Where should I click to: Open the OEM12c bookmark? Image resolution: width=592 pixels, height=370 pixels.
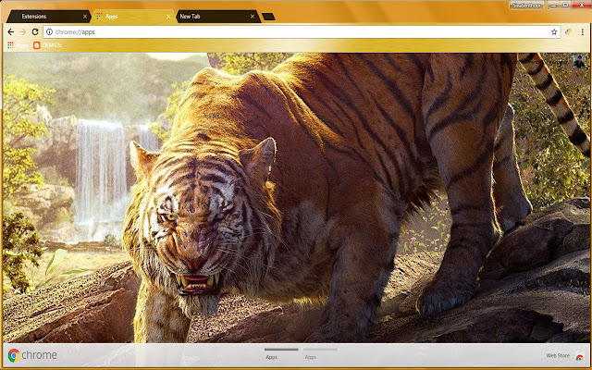[x=47, y=45]
